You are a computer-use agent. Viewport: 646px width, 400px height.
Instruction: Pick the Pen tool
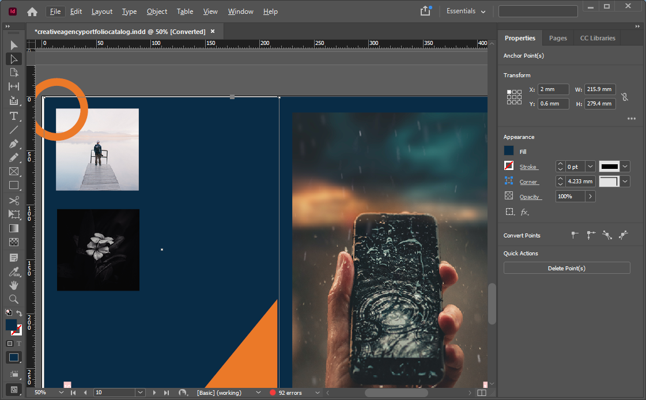pyautogui.click(x=14, y=144)
